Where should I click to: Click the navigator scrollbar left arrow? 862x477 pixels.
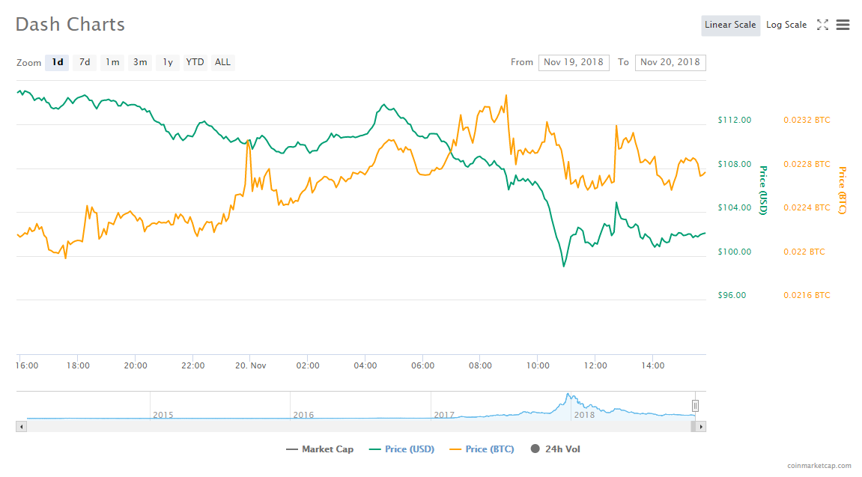click(21, 426)
